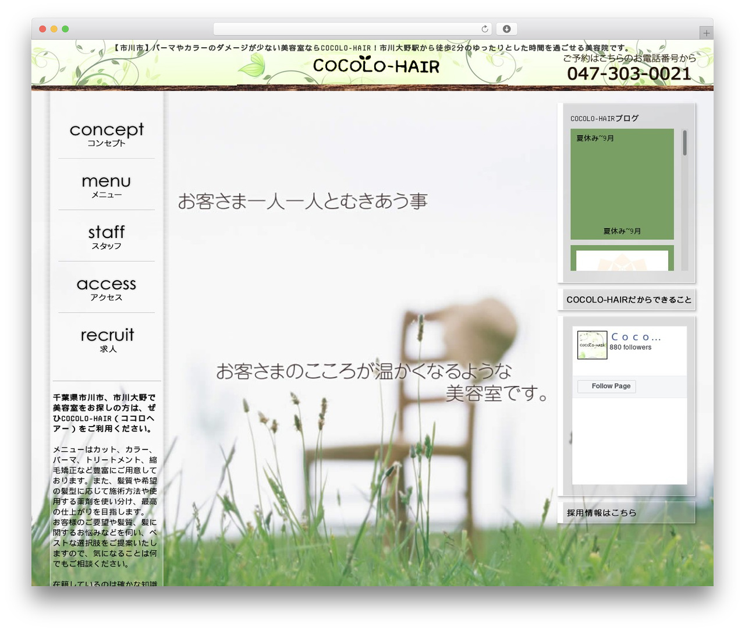Click the phone number 047-303-0021
745x631 pixels.
[x=629, y=74]
